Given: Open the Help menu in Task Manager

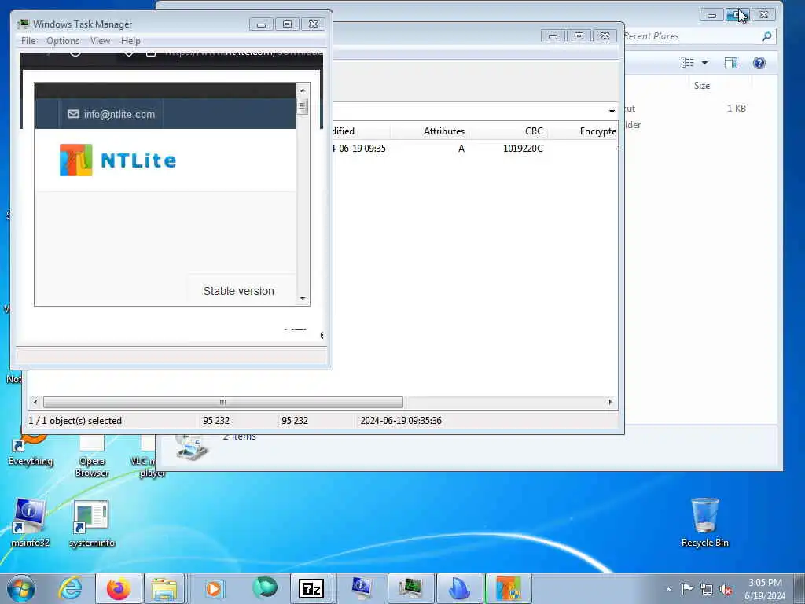Looking at the screenshot, I should (130, 41).
